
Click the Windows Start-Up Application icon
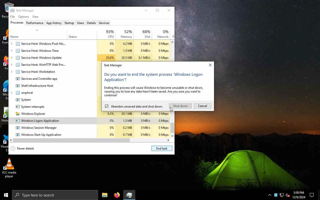(x=18, y=135)
